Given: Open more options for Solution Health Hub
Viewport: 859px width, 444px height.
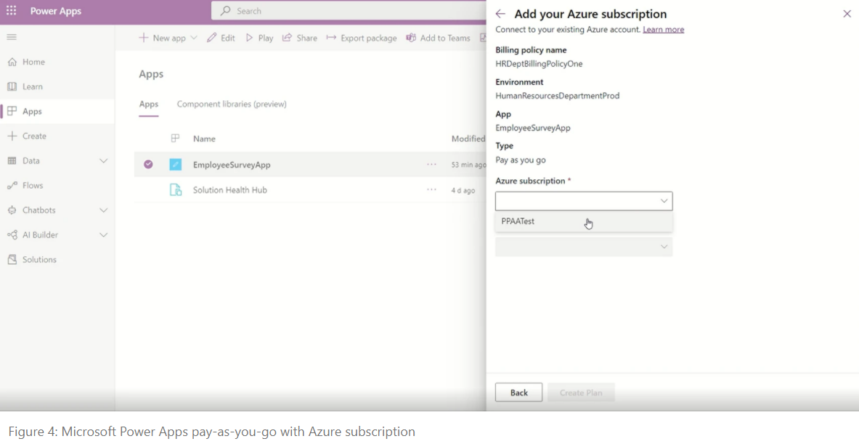Looking at the screenshot, I should [432, 190].
